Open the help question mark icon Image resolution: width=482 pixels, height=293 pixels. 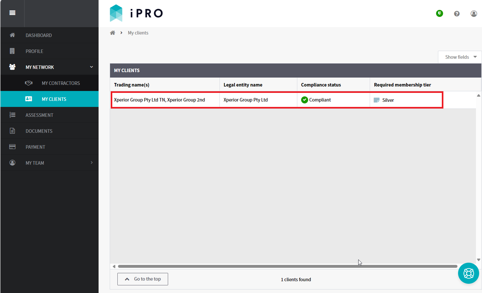click(x=457, y=13)
